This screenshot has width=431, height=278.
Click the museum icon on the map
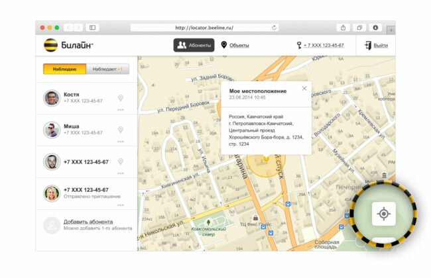(385, 175)
